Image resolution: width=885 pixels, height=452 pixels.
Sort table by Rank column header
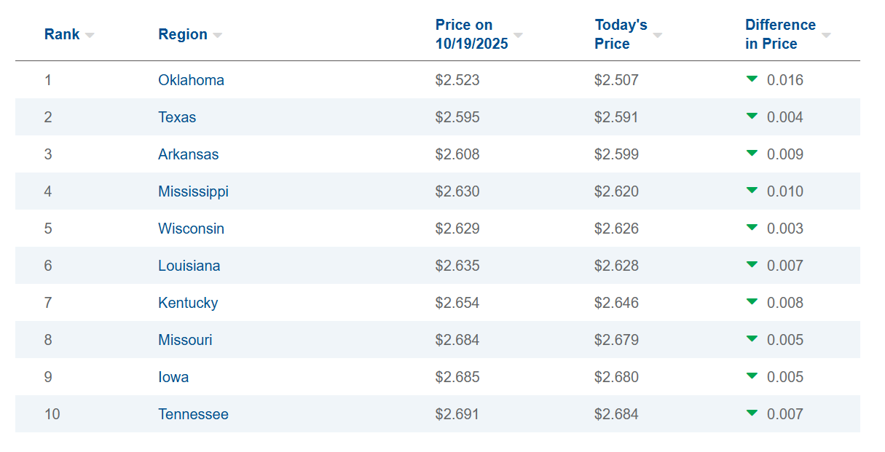pyautogui.click(x=62, y=34)
